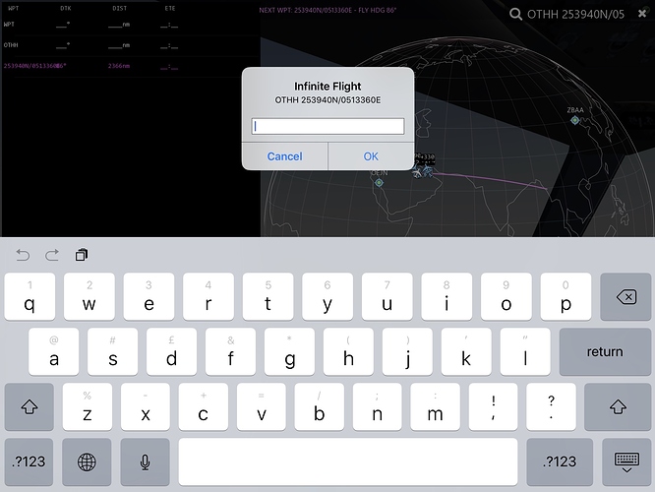The height and width of the screenshot is (492, 655).
Task: Tap the microphone dictation key
Action: [x=145, y=461]
